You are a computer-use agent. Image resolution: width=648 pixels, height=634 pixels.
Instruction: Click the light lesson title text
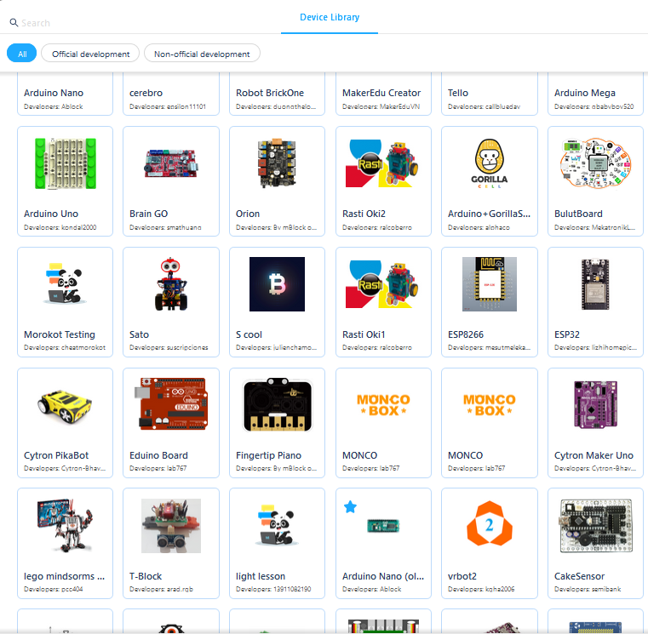pos(261,576)
